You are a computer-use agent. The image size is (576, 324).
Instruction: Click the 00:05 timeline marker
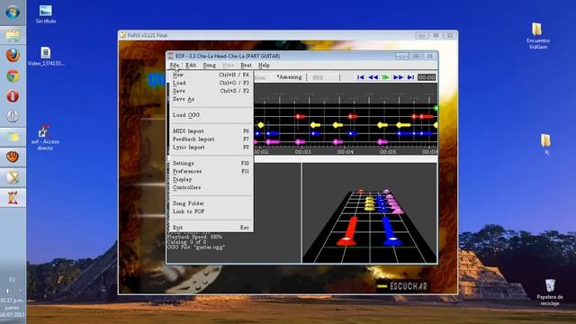point(388,152)
